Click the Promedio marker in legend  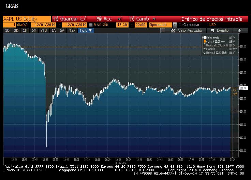pos(205,49)
